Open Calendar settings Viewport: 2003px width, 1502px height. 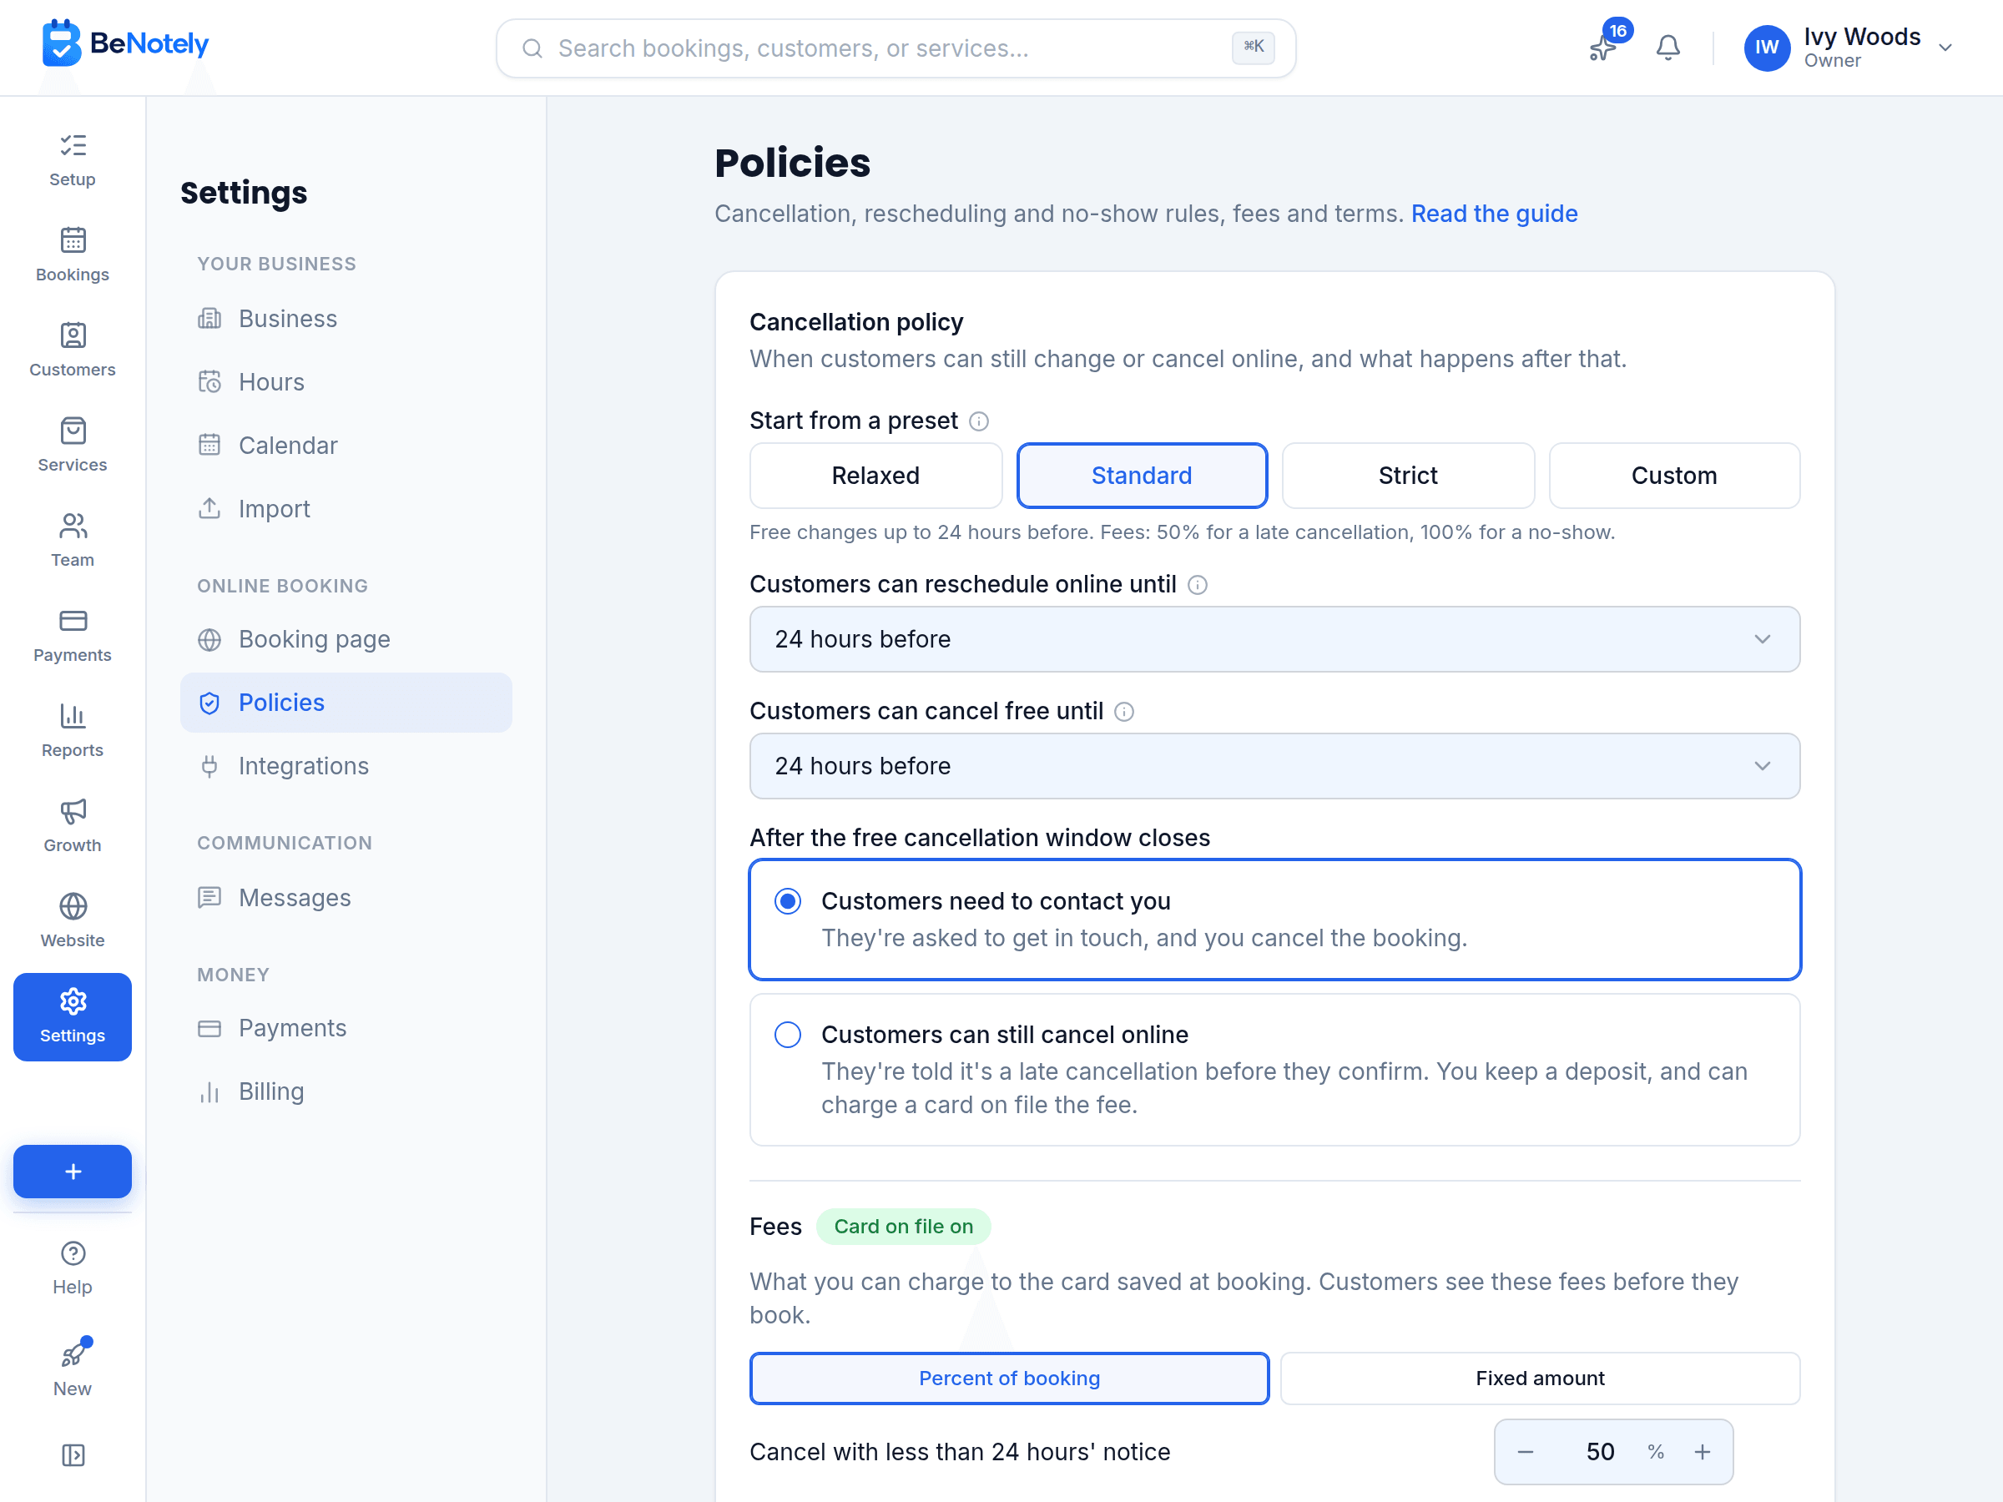click(346, 446)
